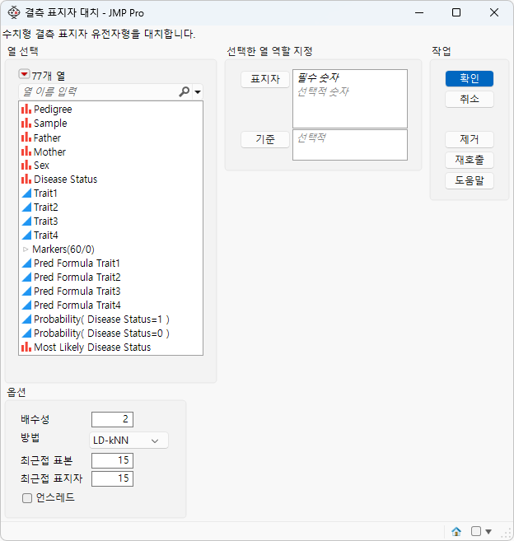Click the 재호출 button
The image size is (514, 541).
470,160
